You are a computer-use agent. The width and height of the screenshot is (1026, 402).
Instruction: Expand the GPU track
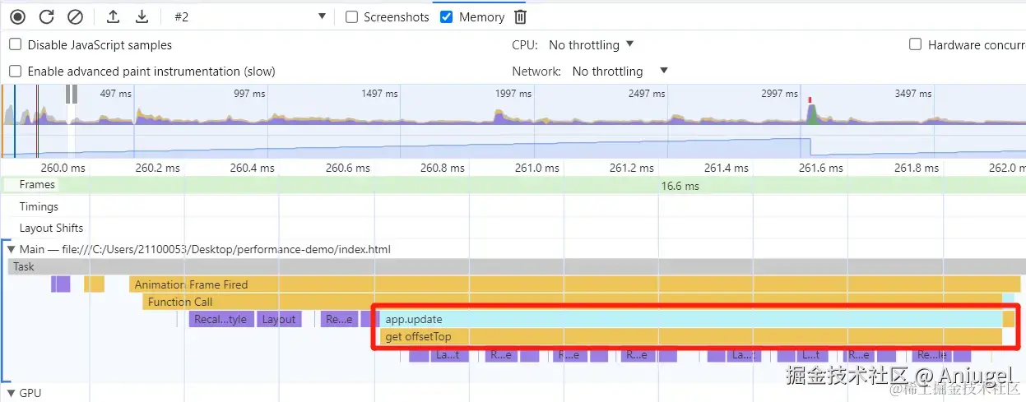tap(11, 393)
